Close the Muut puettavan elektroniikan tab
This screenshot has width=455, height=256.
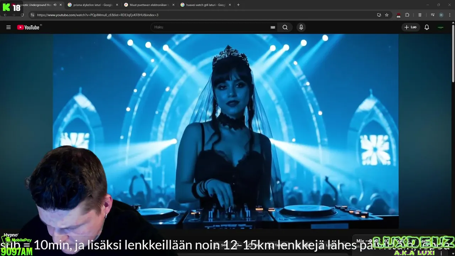(x=173, y=5)
